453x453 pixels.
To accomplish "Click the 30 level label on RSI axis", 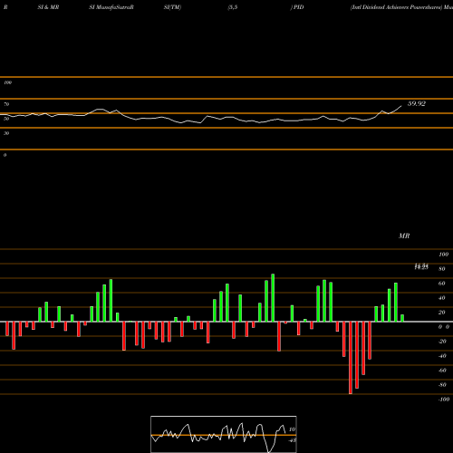I will click(x=6, y=133).
